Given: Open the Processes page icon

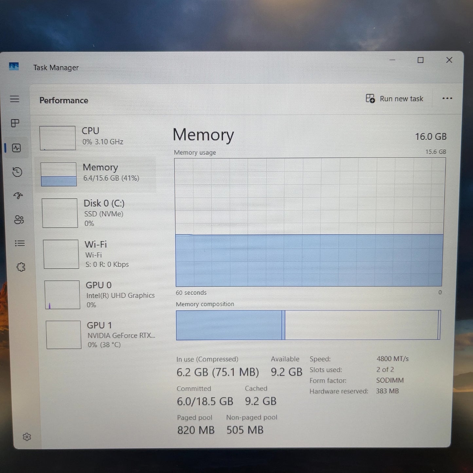Looking at the screenshot, I should coord(15,123).
